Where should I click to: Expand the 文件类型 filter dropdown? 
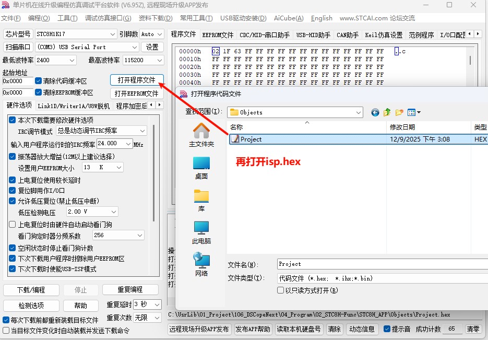483,278
